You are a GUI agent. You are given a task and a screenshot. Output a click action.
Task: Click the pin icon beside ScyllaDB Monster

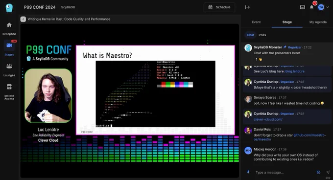[x=285, y=47]
